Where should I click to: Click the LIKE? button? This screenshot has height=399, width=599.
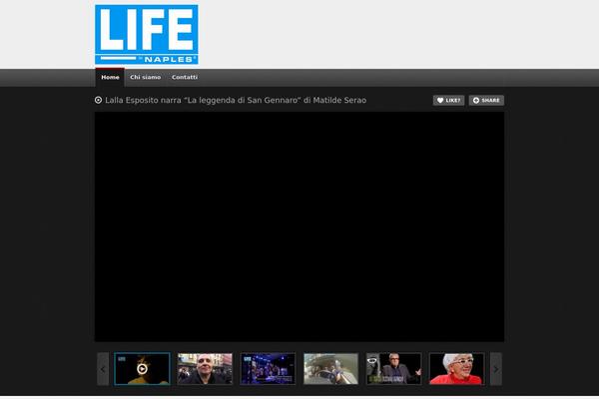[448, 101]
